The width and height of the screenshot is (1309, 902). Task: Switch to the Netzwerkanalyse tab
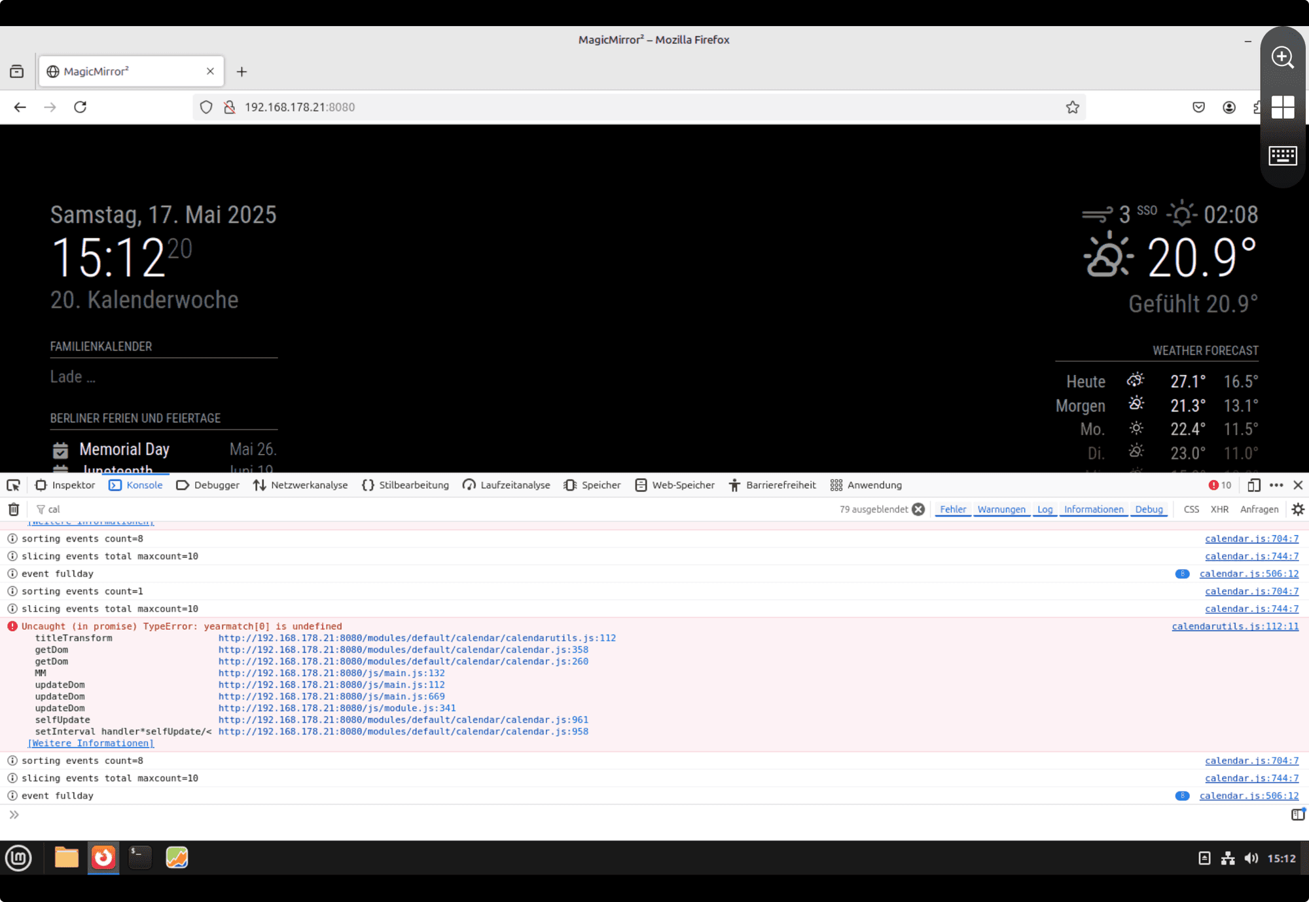[300, 485]
